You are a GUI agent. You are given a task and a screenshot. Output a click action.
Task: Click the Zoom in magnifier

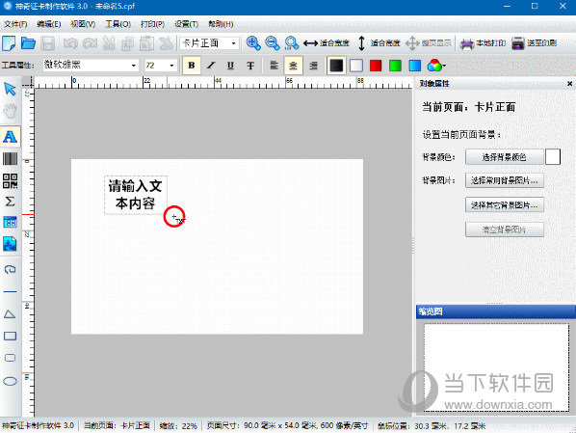[x=253, y=43]
